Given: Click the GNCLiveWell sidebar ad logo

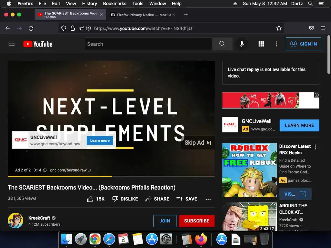Looking at the screenshot, I should click(x=230, y=125).
